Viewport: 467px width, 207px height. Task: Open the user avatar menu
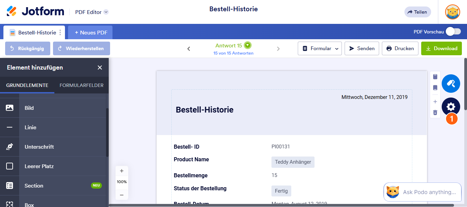pos(452,12)
